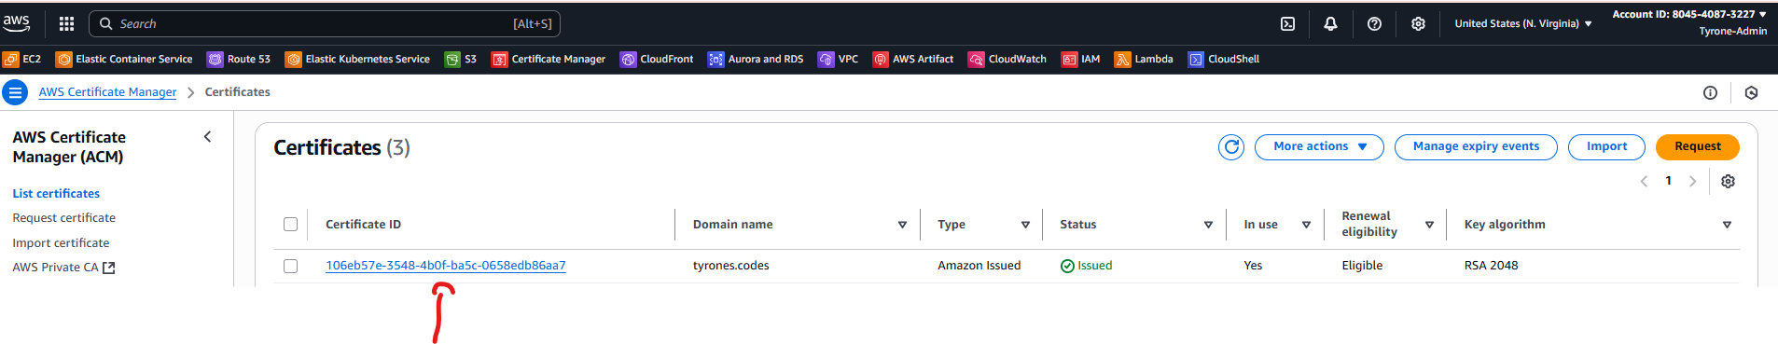
Task: Click the orange Request button
Action: [1697, 147]
